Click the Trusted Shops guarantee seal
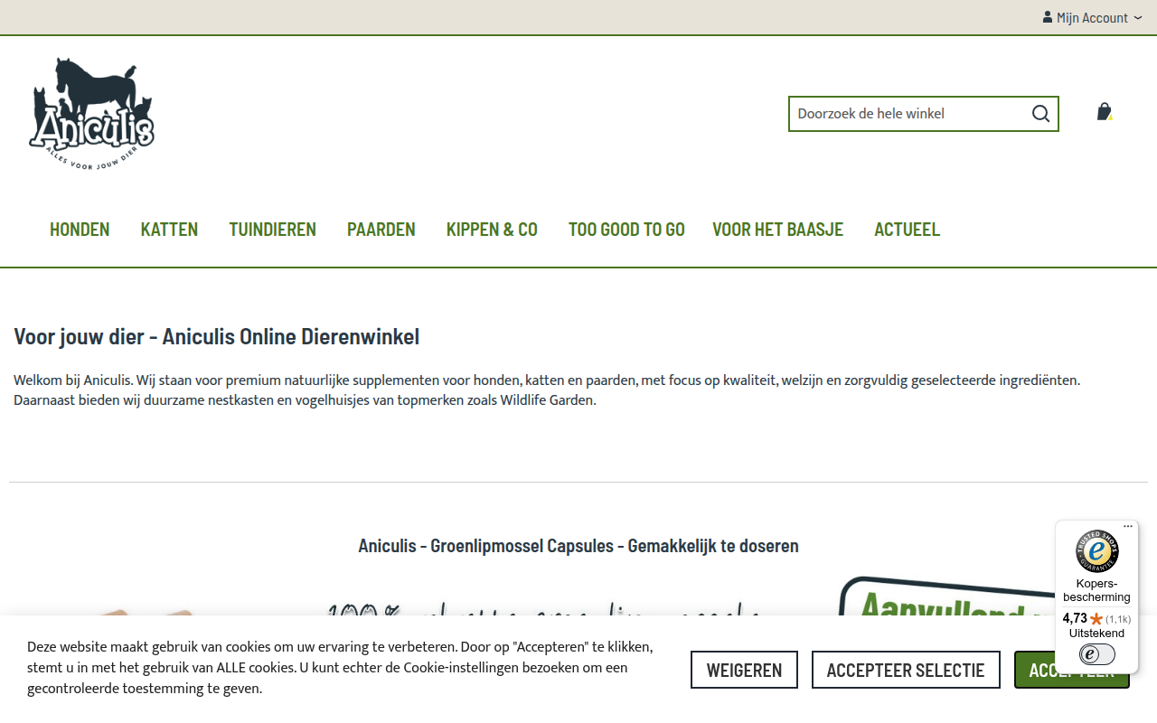The height and width of the screenshot is (723, 1157). point(1096,551)
